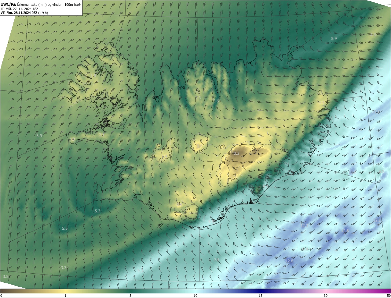This screenshot has width=391, height=298.
Task: Click the UWC/IG map title text
Action: pos(41,4)
